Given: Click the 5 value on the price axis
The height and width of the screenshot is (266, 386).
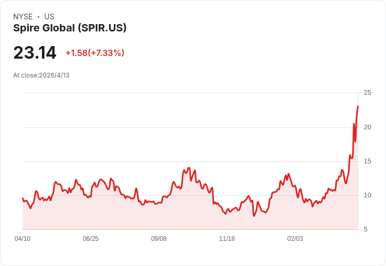Looking at the screenshot, I should click(366, 229).
